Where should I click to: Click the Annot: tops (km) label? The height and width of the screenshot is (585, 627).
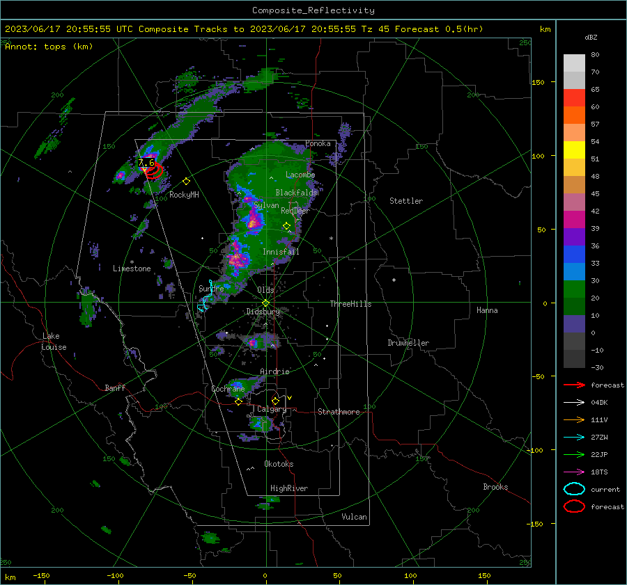click(x=49, y=47)
